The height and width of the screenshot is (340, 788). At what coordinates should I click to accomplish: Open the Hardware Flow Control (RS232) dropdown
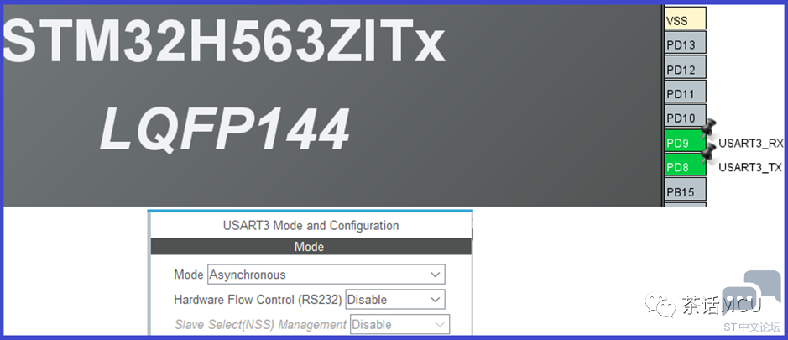pyautogui.click(x=395, y=299)
